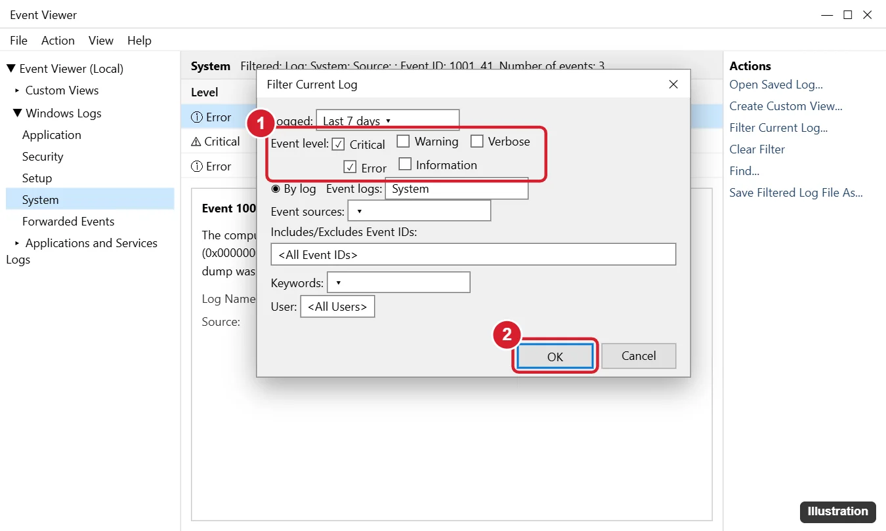Click Clear Filter action
This screenshot has width=886, height=531.
coord(757,149)
